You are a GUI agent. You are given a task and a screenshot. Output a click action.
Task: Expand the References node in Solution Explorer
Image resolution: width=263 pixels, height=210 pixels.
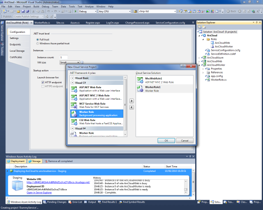203,73
